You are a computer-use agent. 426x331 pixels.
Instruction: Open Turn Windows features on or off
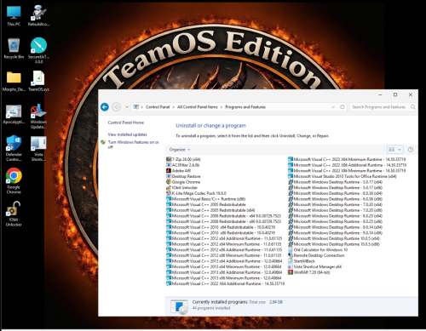pos(133,145)
